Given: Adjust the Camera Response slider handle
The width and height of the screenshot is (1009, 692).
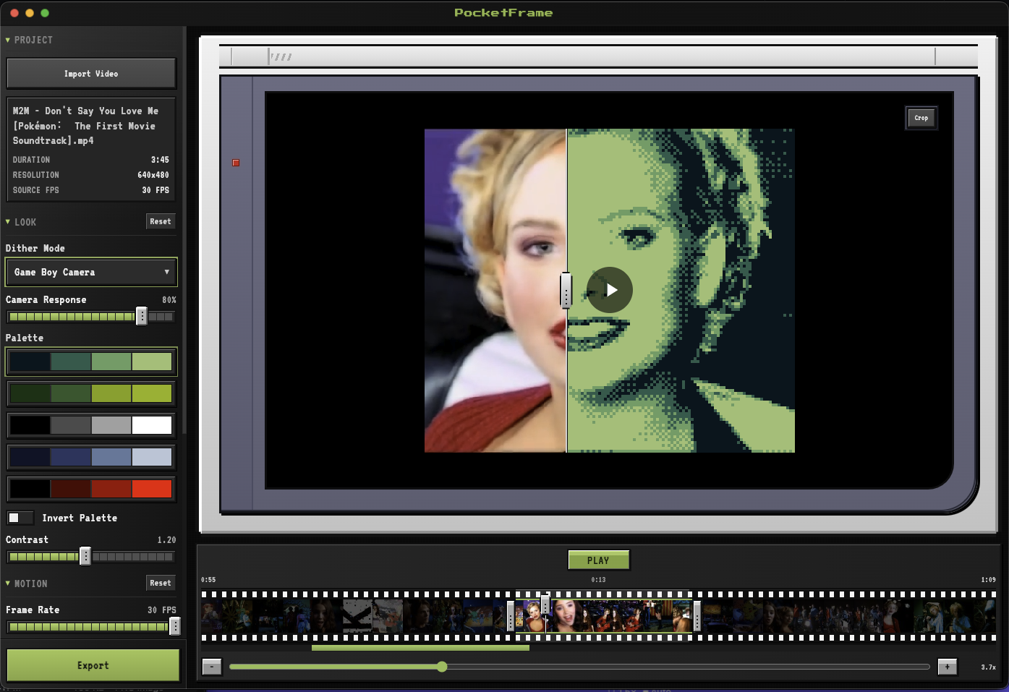Looking at the screenshot, I should pos(142,316).
